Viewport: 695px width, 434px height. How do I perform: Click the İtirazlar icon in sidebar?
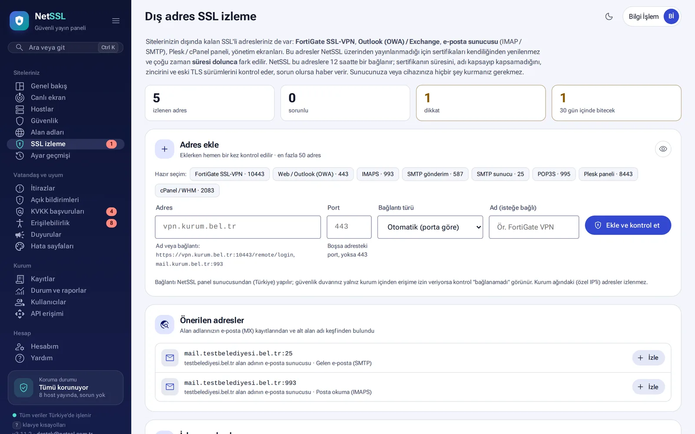20,188
